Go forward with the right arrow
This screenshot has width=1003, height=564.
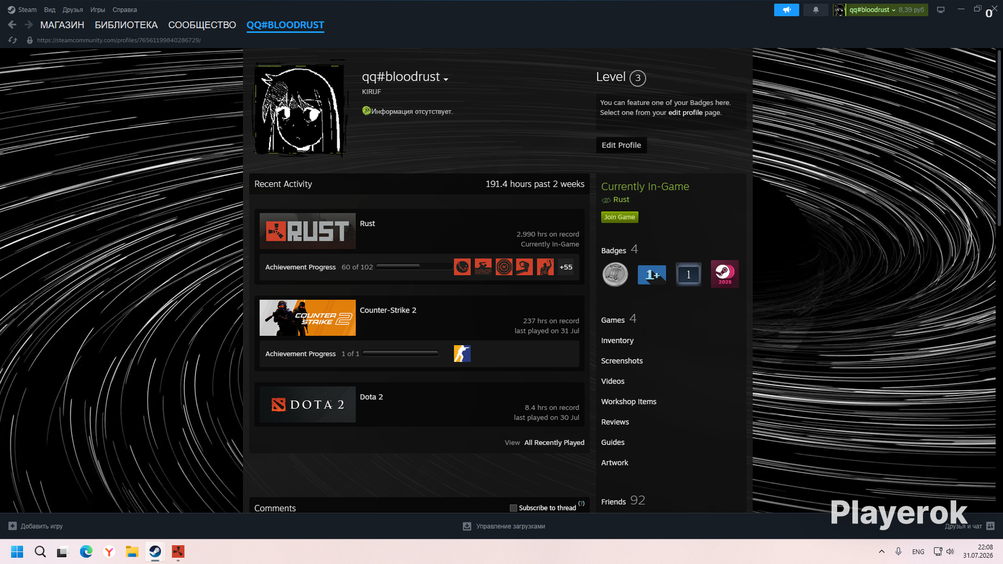(x=29, y=25)
